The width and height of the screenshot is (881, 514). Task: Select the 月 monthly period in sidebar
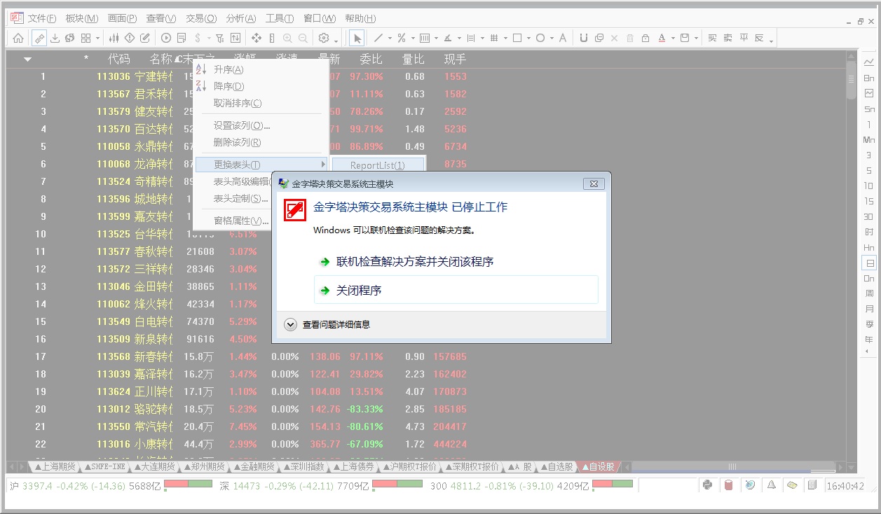[x=869, y=309]
